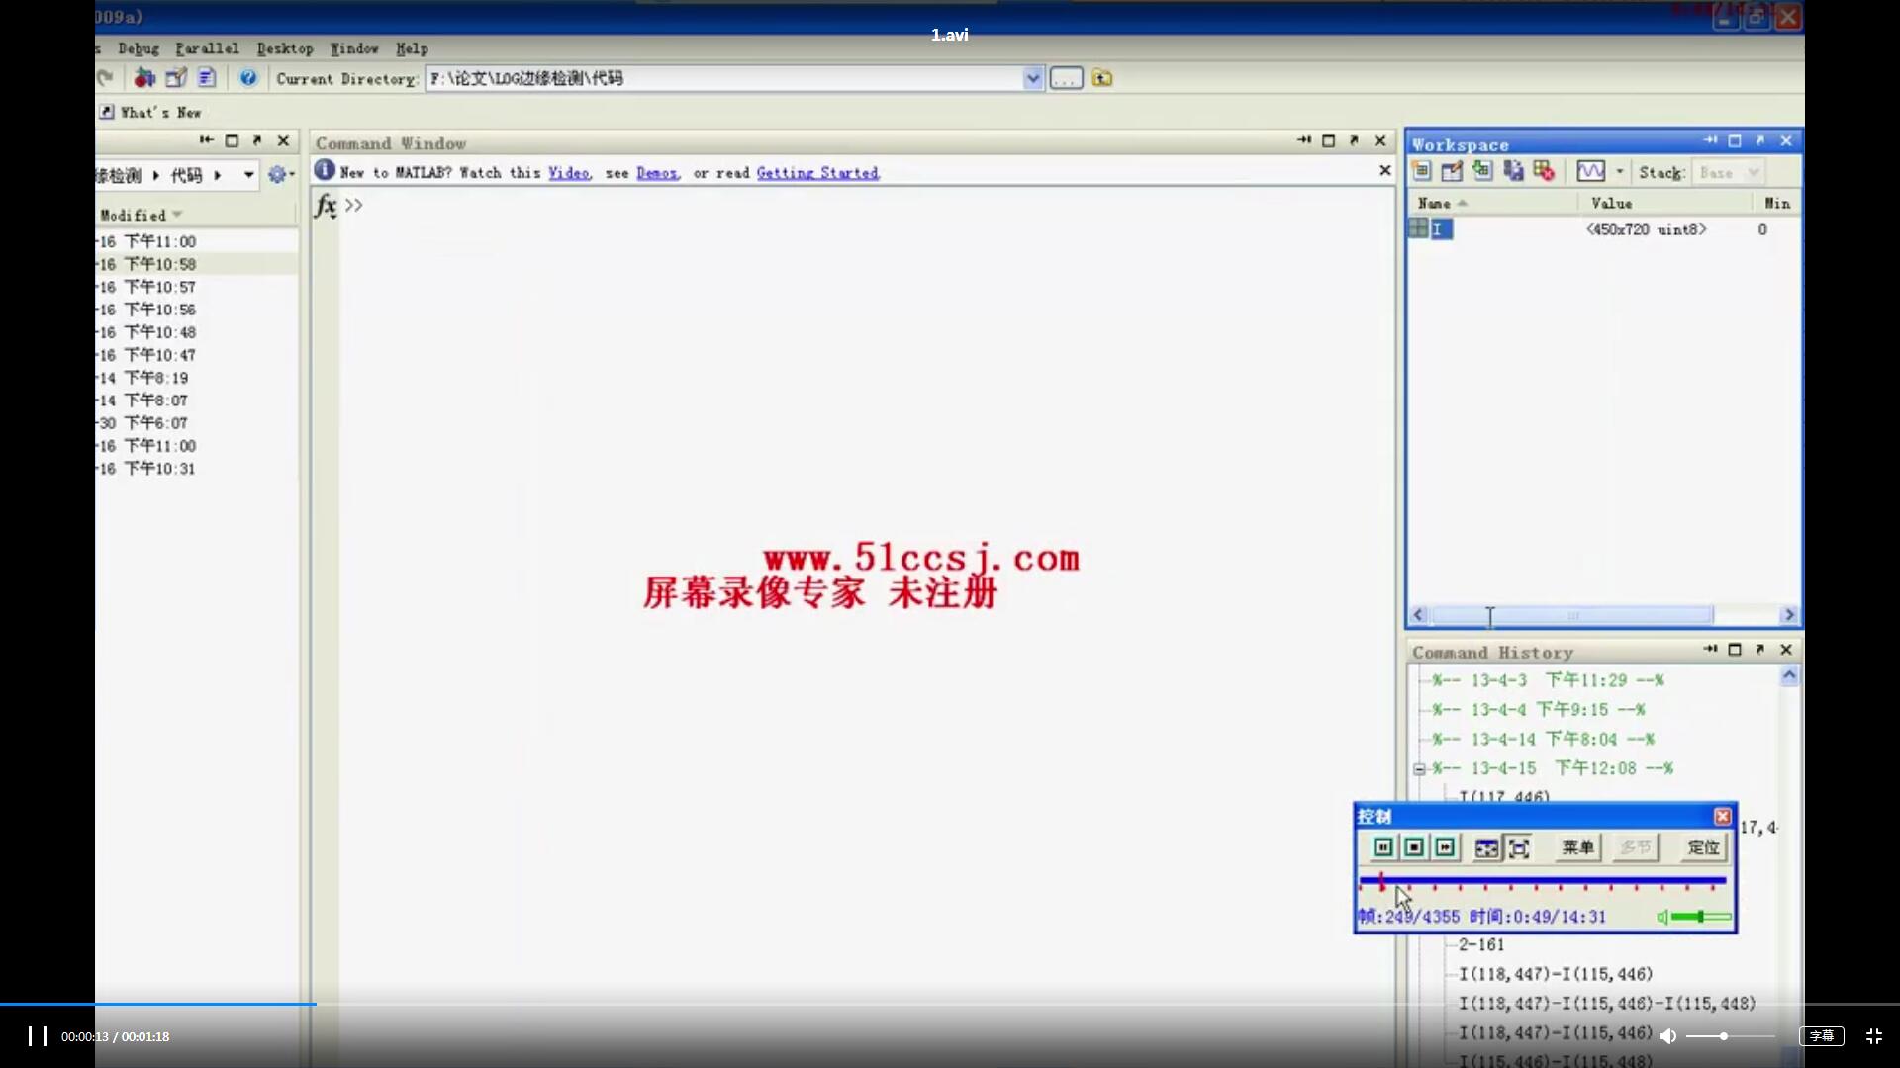
Task: Create new variable in Workspace toolbar
Action: coord(1421,171)
